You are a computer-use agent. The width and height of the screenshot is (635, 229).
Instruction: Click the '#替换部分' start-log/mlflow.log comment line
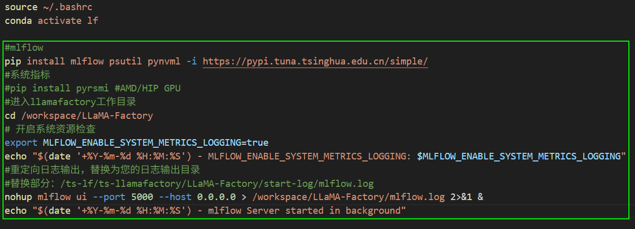tap(189, 183)
